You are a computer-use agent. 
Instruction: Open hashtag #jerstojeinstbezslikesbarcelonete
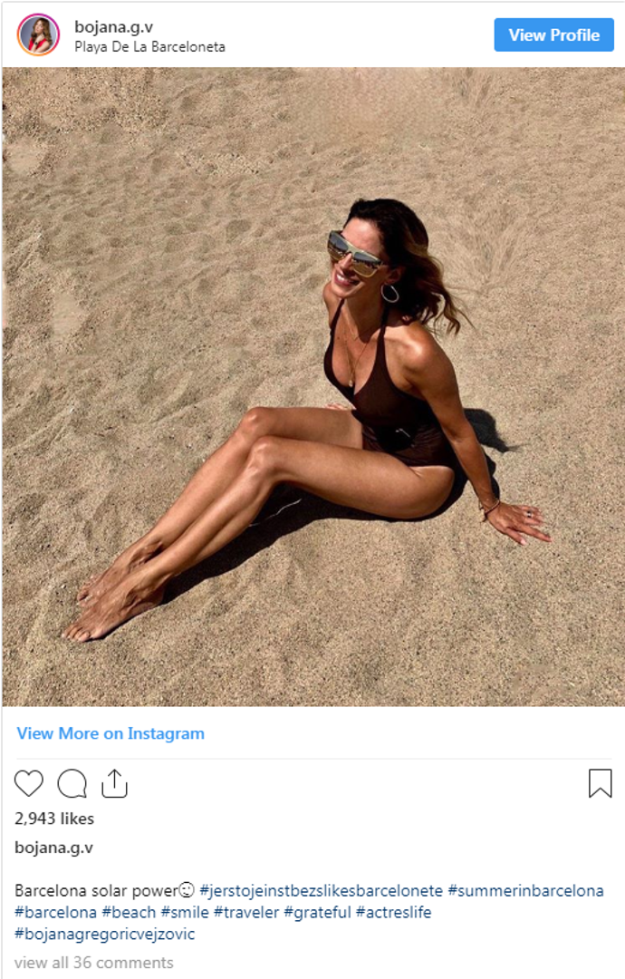pos(321,890)
